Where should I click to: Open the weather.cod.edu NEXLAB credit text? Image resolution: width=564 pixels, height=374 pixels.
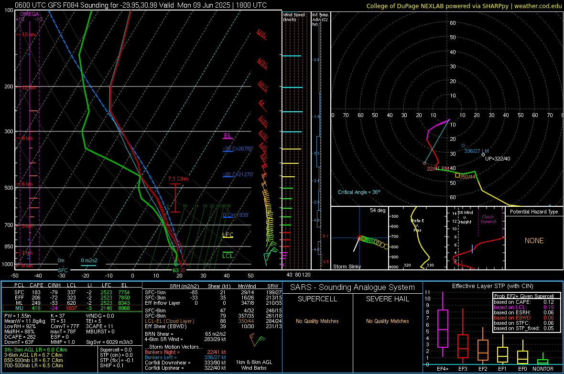(x=464, y=6)
